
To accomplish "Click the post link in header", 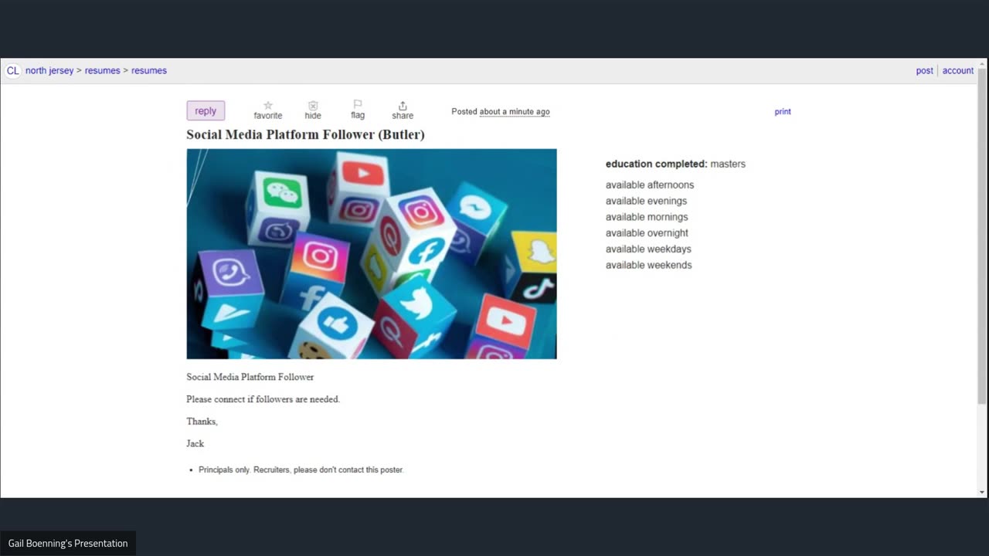I will click(x=925, y=70).
